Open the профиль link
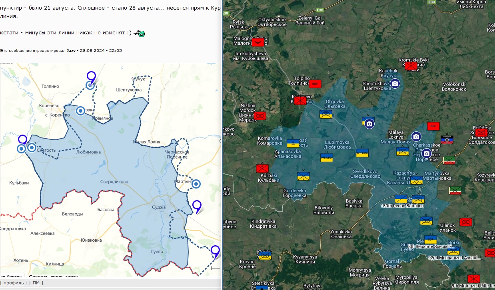This screenshot has height=290, width=495. click(x=14, y=283)
